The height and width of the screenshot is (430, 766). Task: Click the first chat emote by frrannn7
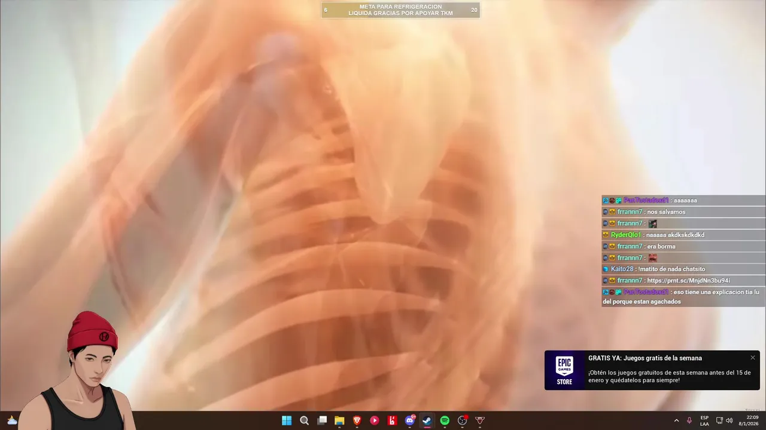[653, 223]
